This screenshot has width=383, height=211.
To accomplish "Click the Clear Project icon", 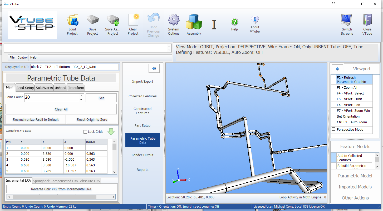I will tap(133, 20).
